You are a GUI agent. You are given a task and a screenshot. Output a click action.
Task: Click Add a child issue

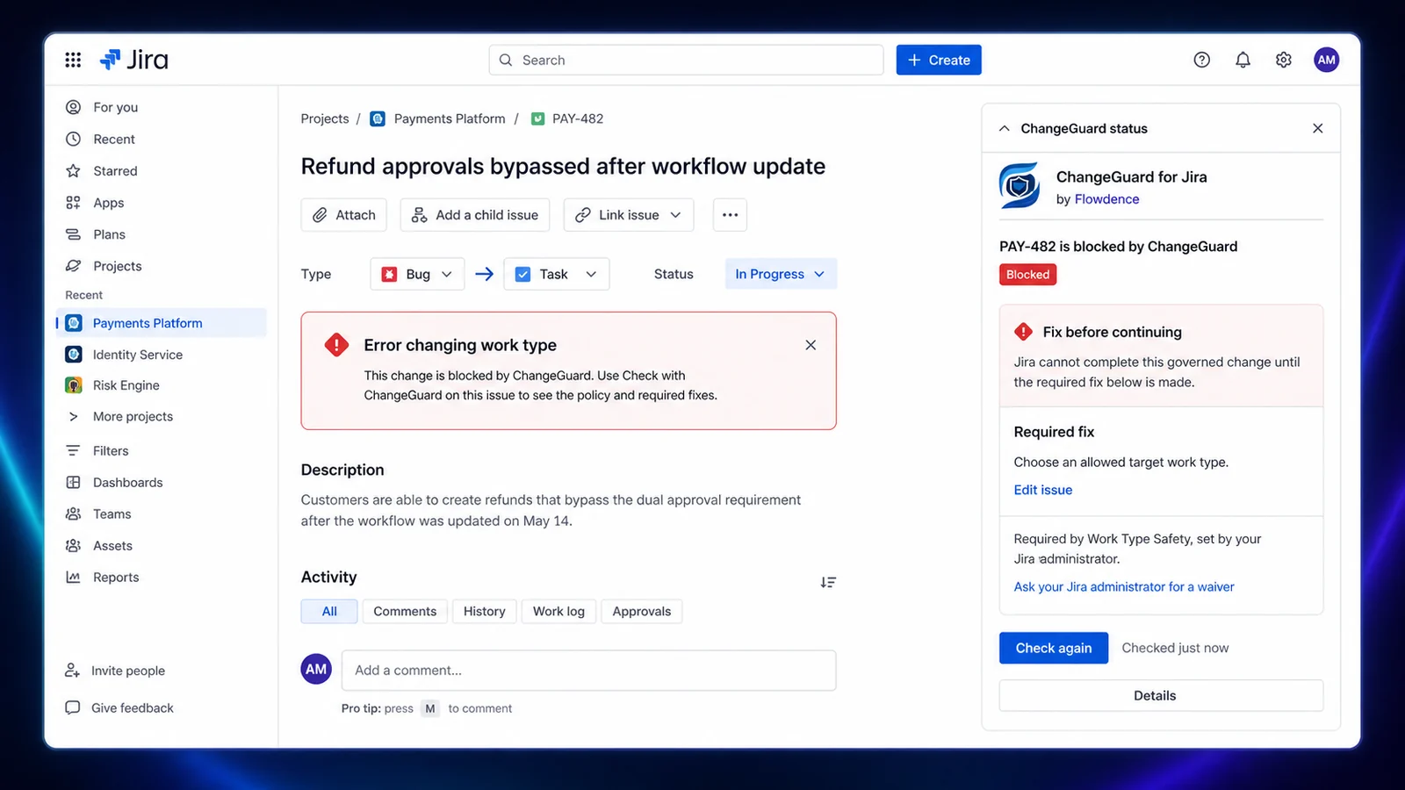[475, 215]
